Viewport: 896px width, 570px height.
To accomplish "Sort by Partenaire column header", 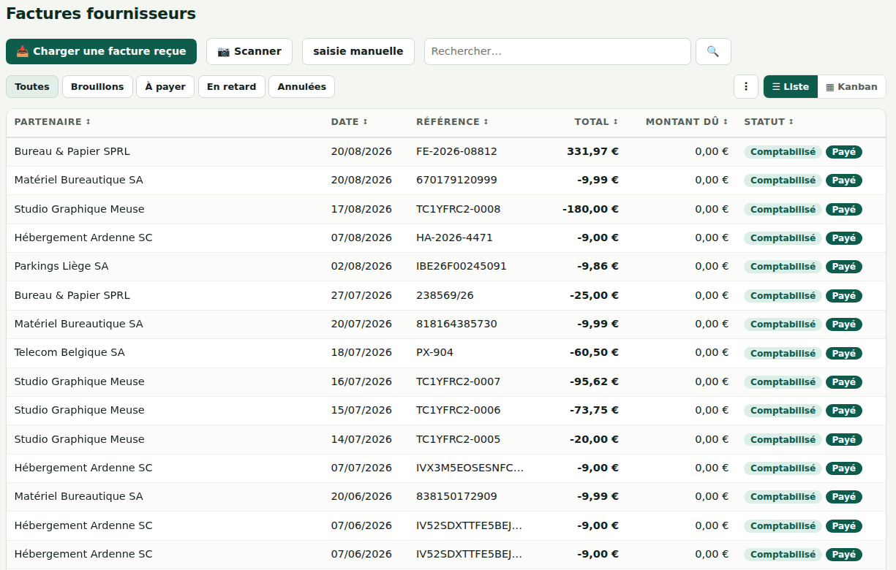I will 53,122.
